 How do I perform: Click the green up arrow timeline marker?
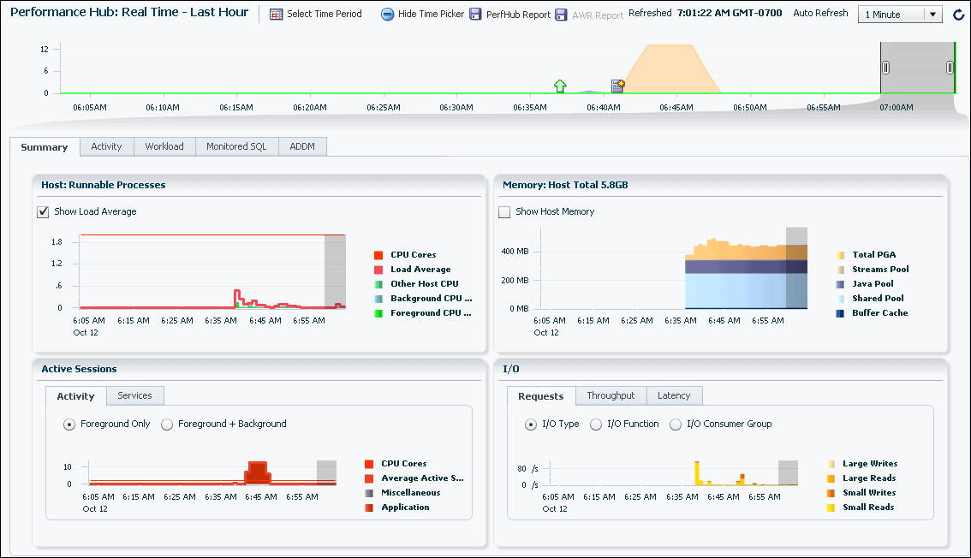[560, 86]
